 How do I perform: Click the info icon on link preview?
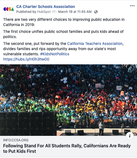pyautogui.click(x=130, y=136)
